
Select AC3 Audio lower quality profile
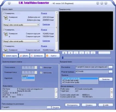pyautogui.click(x=80, y=82)
